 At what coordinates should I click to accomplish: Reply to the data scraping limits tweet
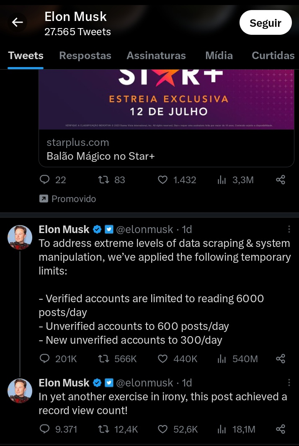coord(45,359)
